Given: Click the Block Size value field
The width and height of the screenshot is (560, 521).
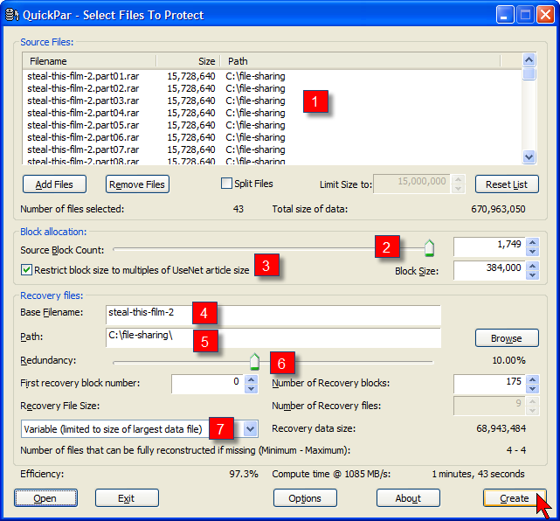Looking at the screenshot, I should pyautogui.click(x=489, y=270).
